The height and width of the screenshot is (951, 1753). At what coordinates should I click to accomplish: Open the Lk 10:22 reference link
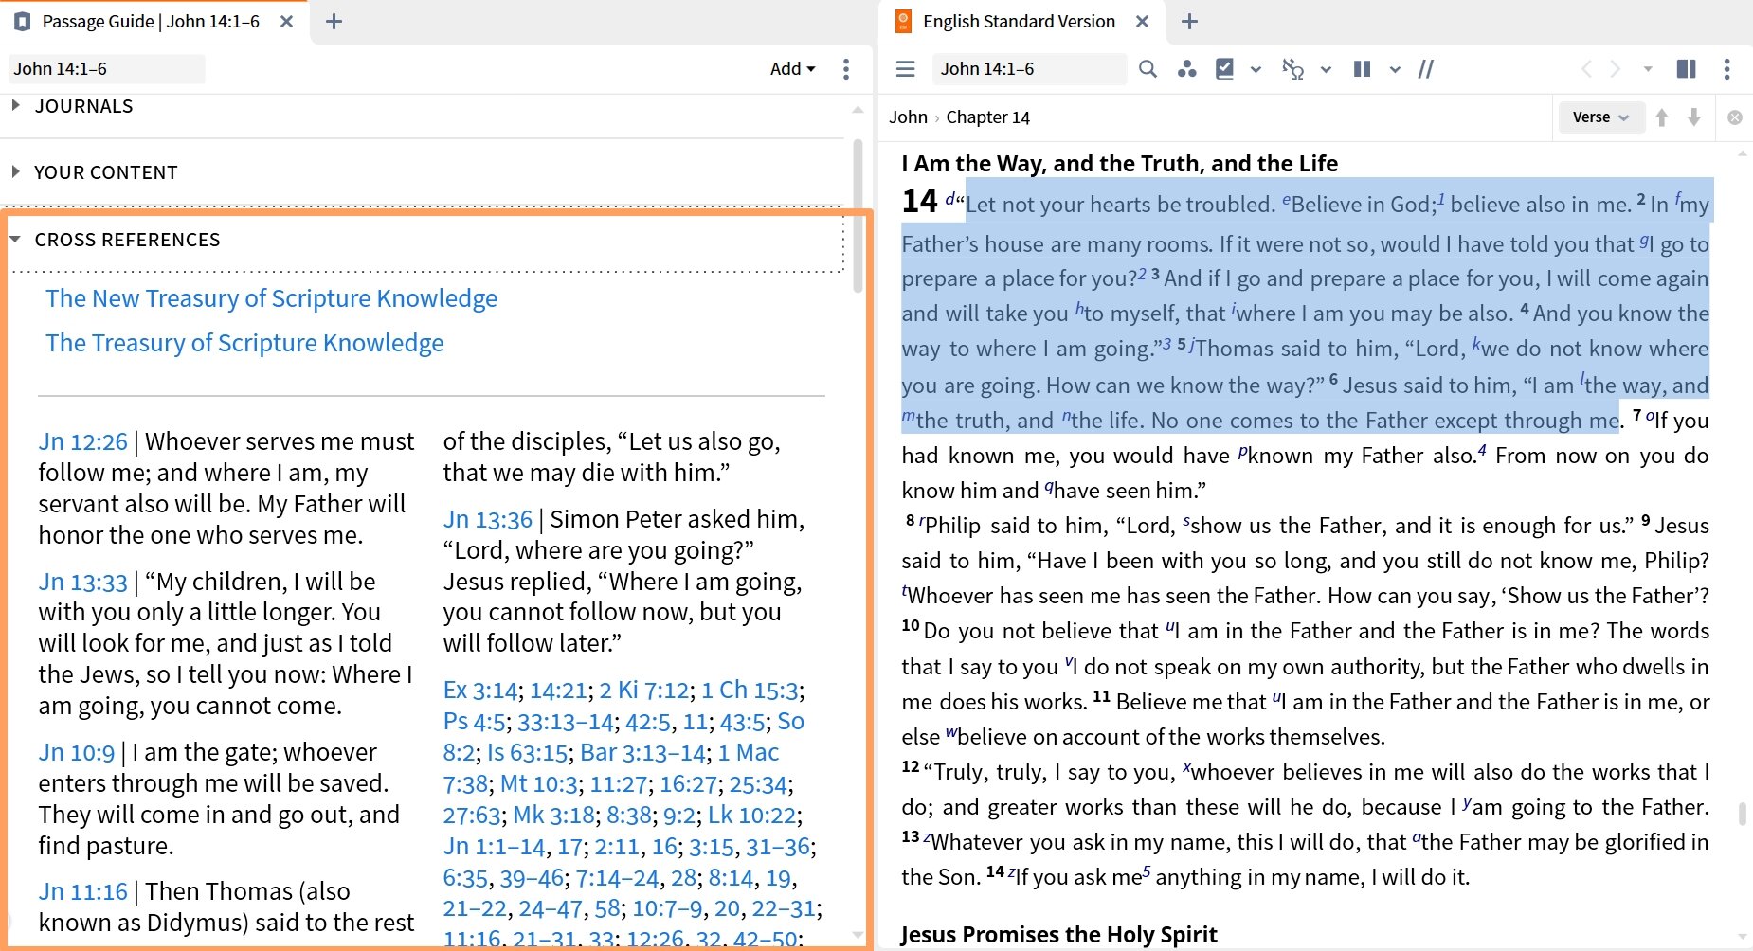click(x=752, y=816)
